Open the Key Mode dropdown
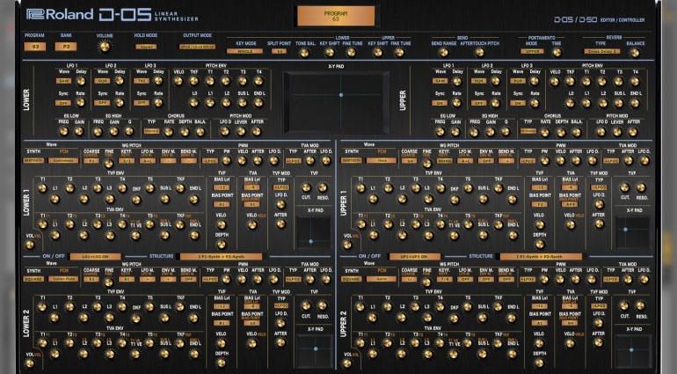This screenshot has height=374, width=677. 244,52
